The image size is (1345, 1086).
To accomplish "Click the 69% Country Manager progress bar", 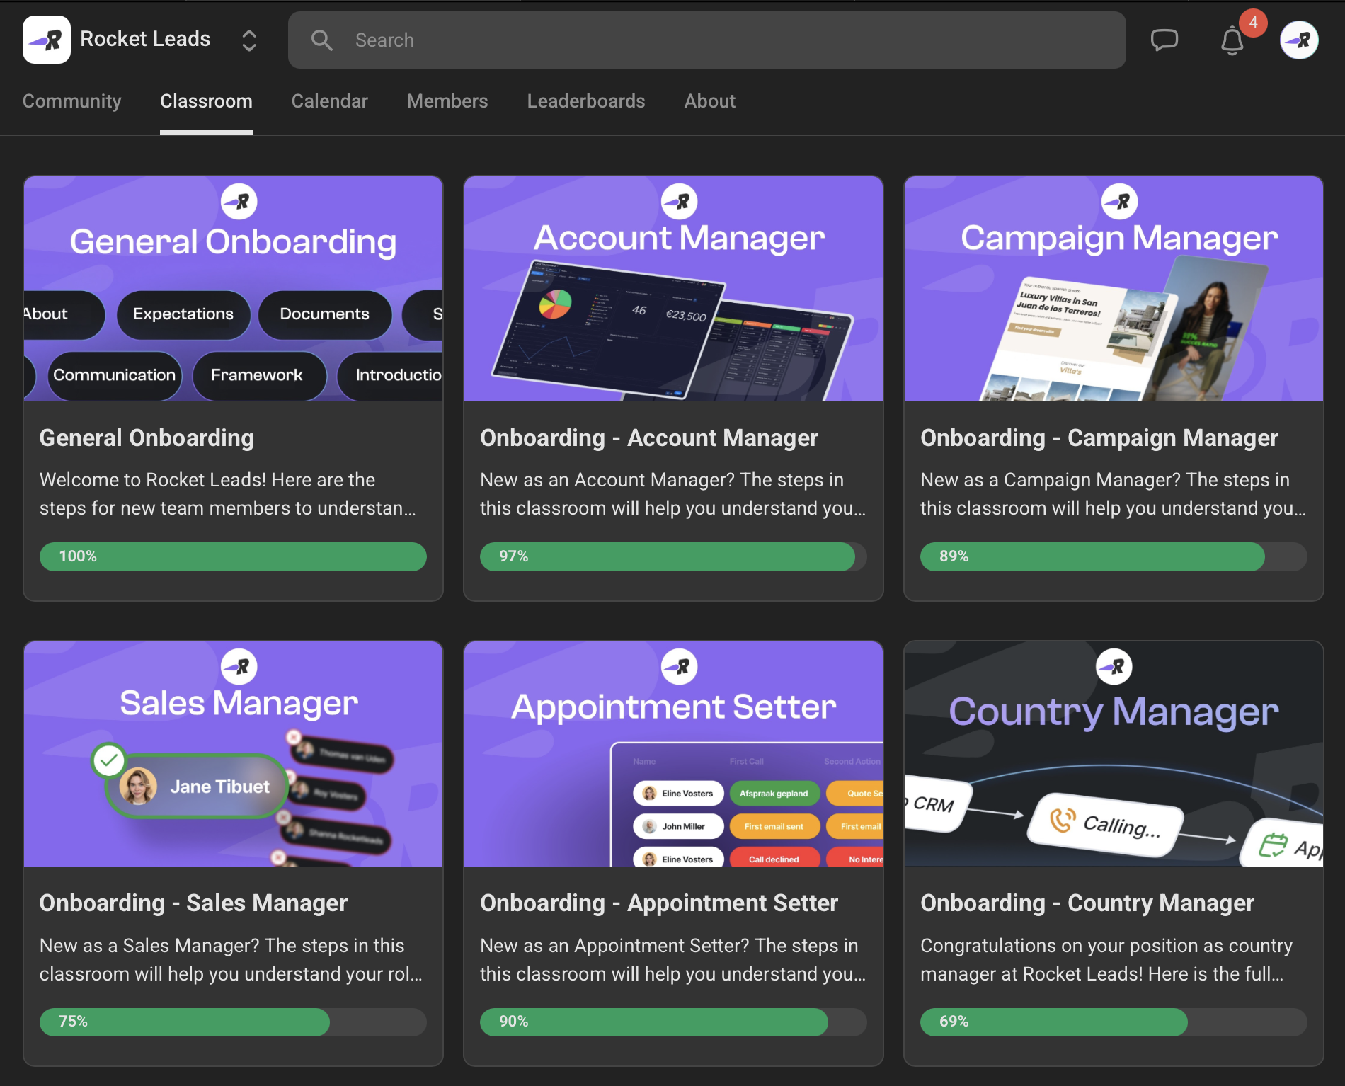I will [x=1114, y=1022].
